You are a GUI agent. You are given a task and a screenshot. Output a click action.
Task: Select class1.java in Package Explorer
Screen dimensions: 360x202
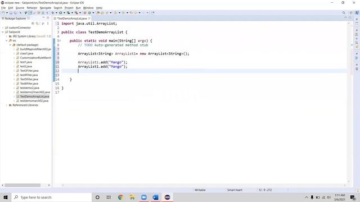pyautogui.click(x=26, y=53)
